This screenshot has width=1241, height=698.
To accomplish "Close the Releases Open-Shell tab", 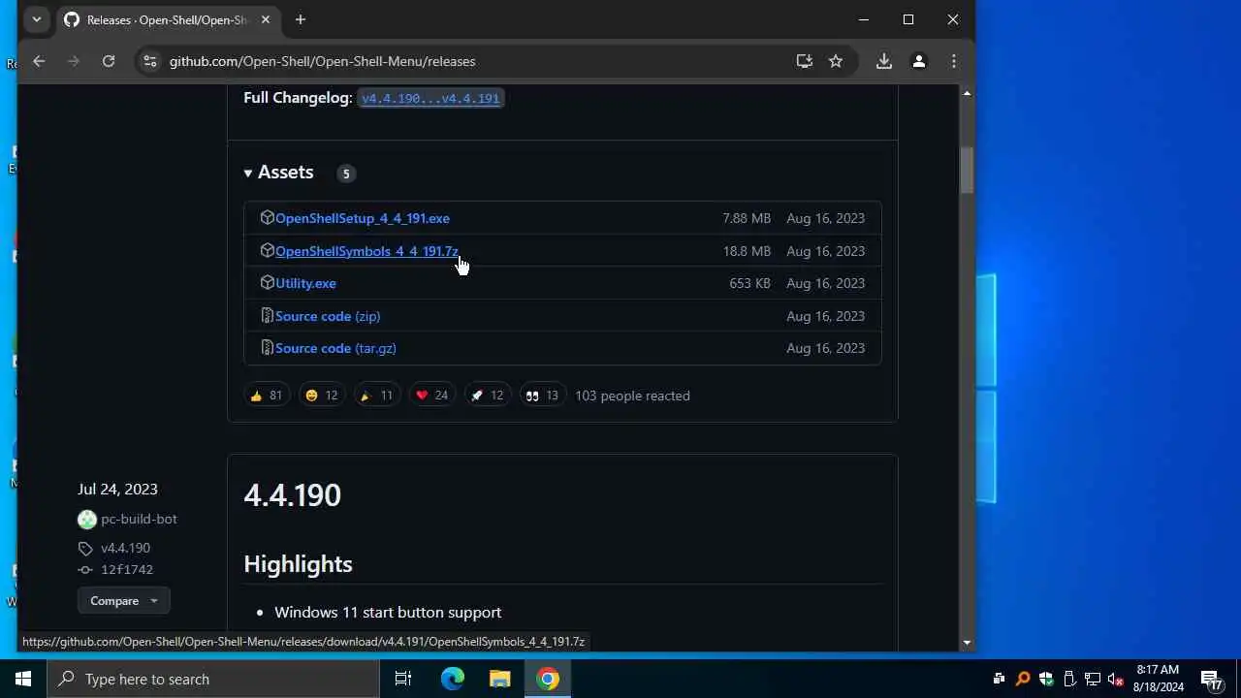I will 266,19.
